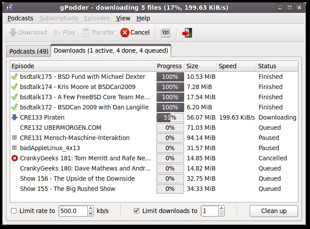
Task: Click the Cancelled status of CrankyGeeks 181
Action: [x=273, y=158]
